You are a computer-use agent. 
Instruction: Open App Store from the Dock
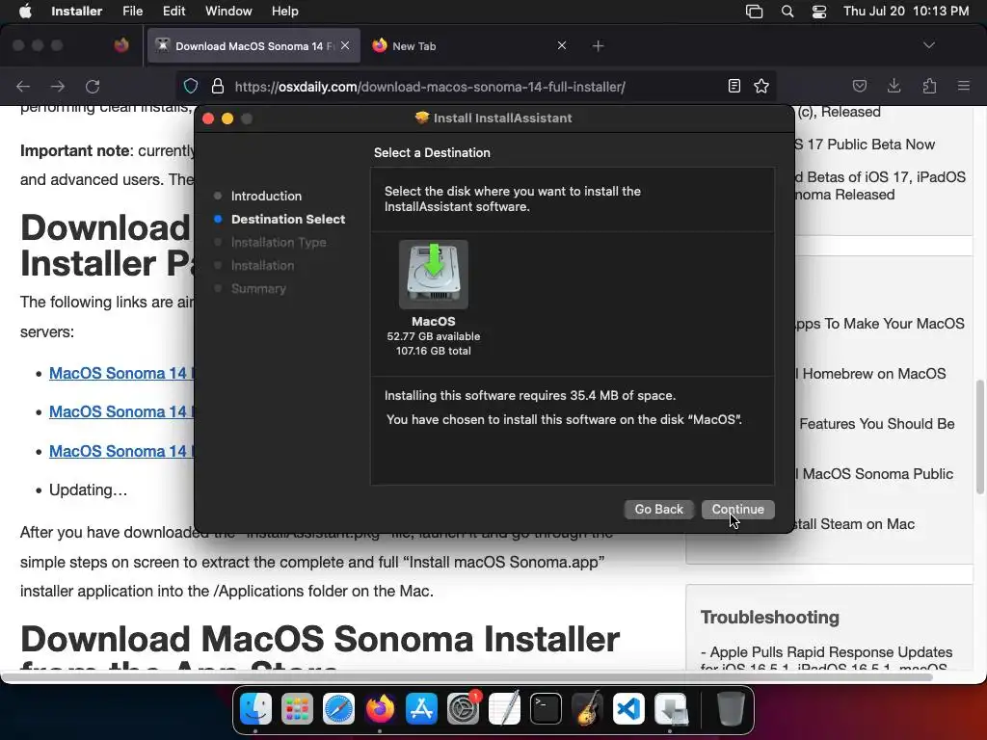[x=421, y=709]
